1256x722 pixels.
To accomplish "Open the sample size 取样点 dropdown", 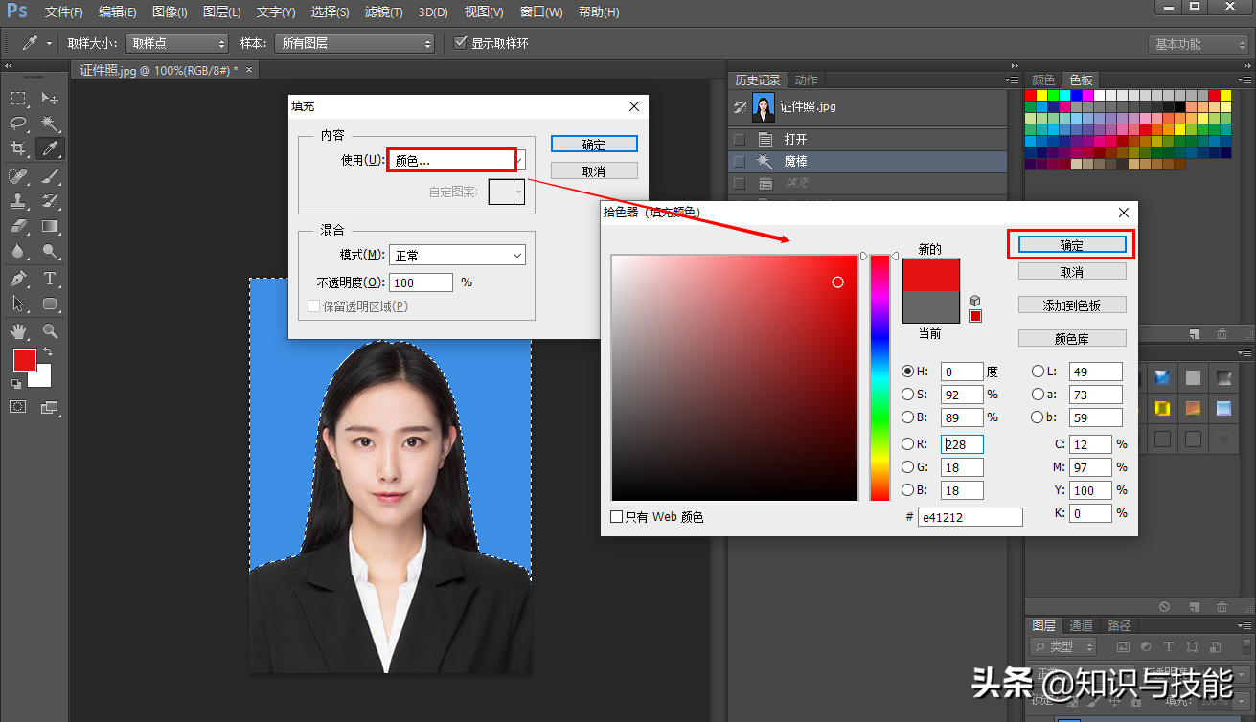I will tap(177, 44).
